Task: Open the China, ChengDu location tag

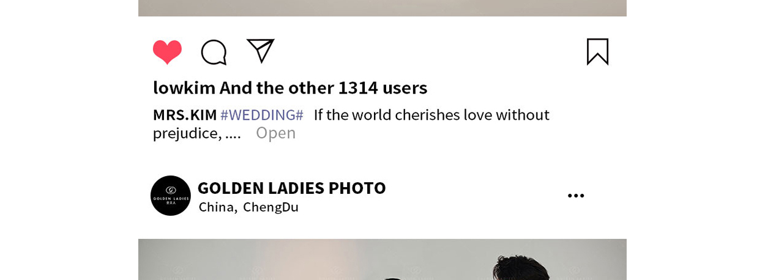Action: coord(248,207)
